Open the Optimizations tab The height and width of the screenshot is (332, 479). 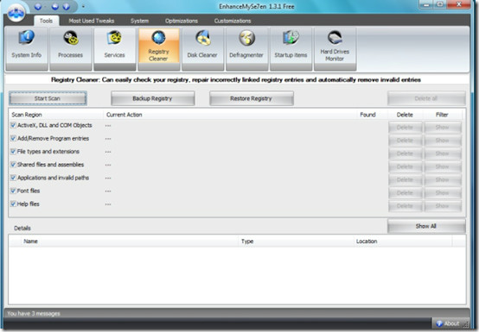tap(182, 21)
